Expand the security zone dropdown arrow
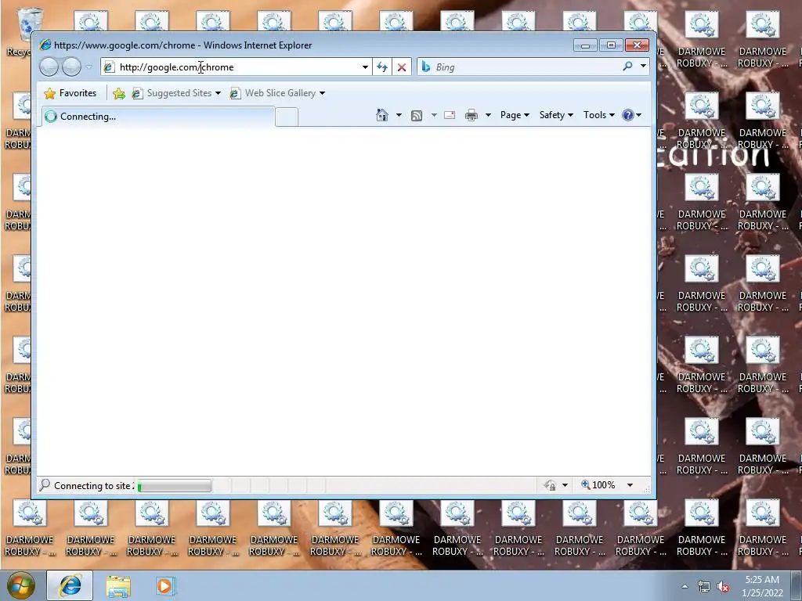 click(565, 485)
